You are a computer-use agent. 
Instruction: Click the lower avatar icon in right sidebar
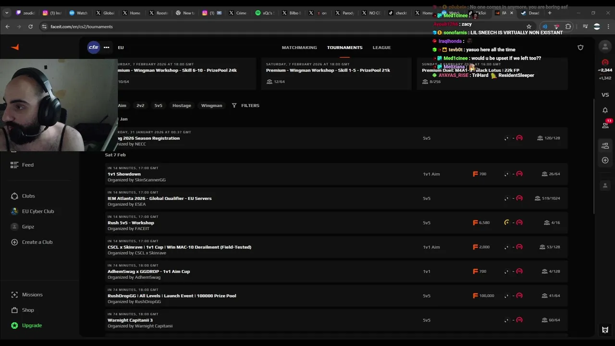point(605,185)
